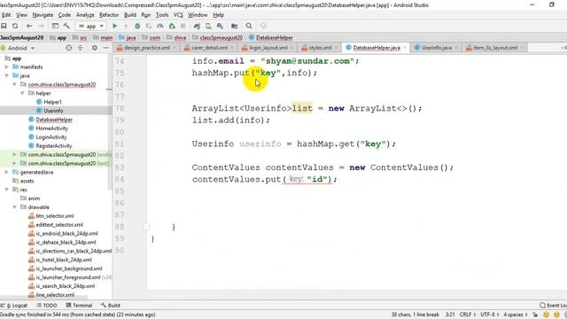Open the Build menu
This screenshot has width=567, height=319.
pyautogui.click(x=130, y=15)
